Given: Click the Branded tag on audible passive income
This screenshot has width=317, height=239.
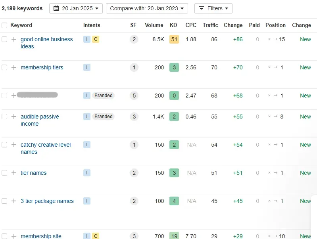Looking at the screenshot, I should (103, 117).
